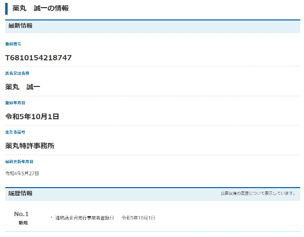Click the bullet before 適格請求書発行事業者登録日
The image size is (304, 237).
51,218
